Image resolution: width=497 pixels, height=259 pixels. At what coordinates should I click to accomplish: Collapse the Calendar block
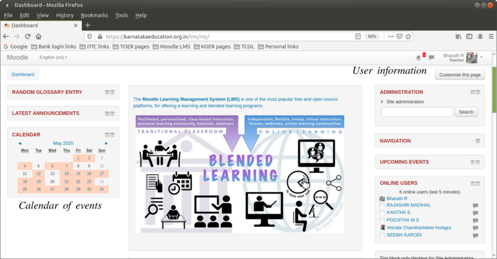[107, 135]
